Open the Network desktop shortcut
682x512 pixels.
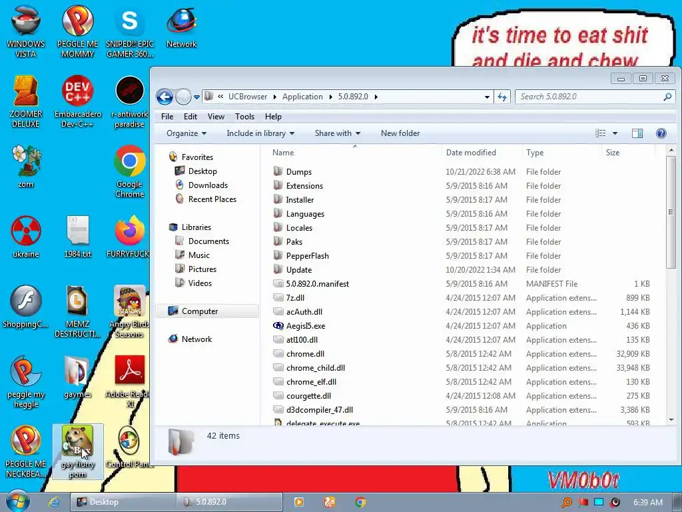tap(181, 27)
